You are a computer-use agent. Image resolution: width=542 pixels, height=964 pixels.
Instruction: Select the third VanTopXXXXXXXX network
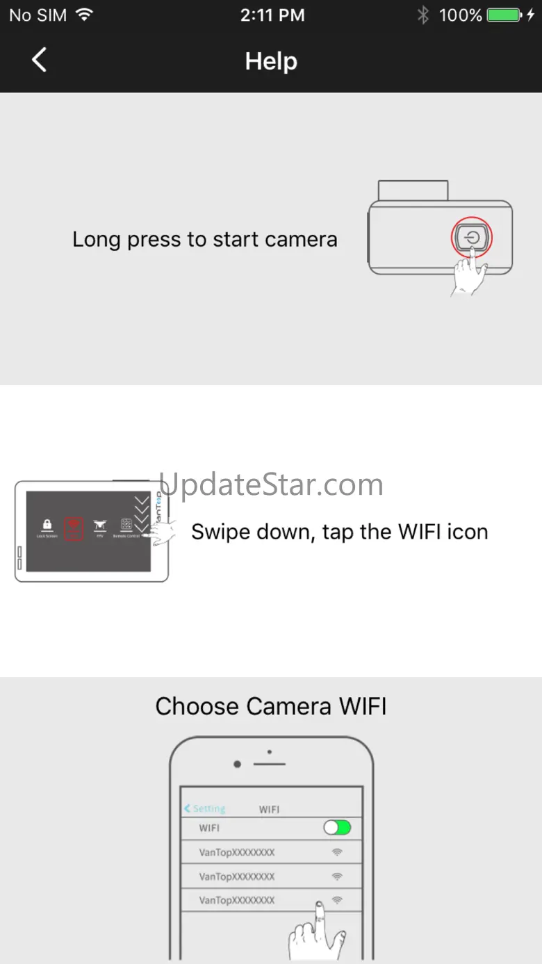271,900
